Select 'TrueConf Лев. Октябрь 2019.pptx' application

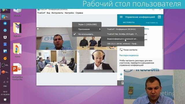point(123,34)
